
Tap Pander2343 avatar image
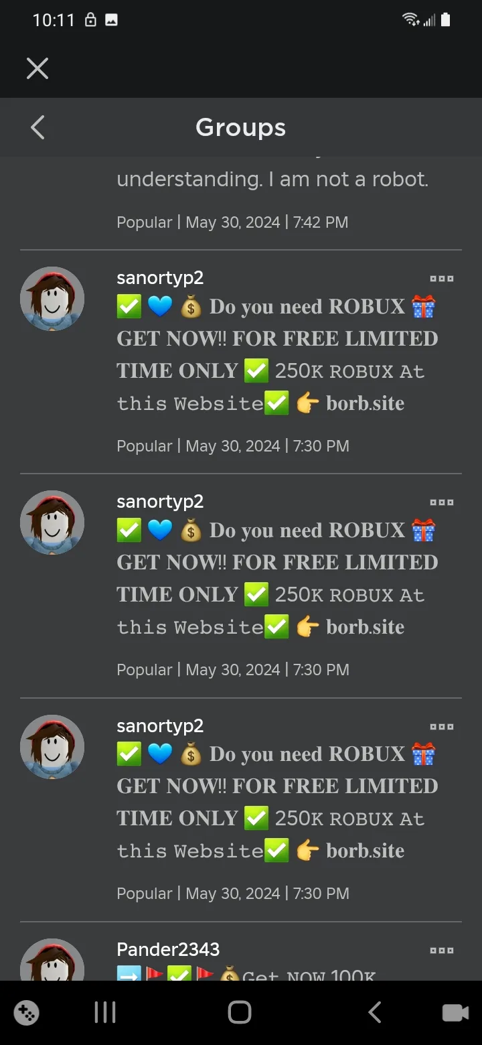pyautogui.click(x=52, y=959)
